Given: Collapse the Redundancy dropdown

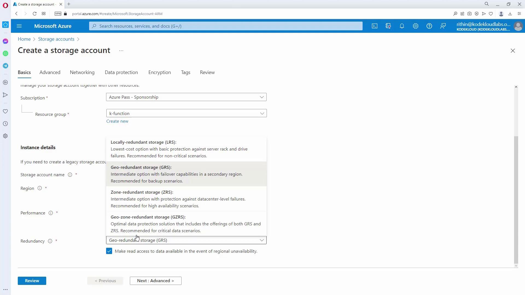Looking at the screenshot, I should 261,240.
